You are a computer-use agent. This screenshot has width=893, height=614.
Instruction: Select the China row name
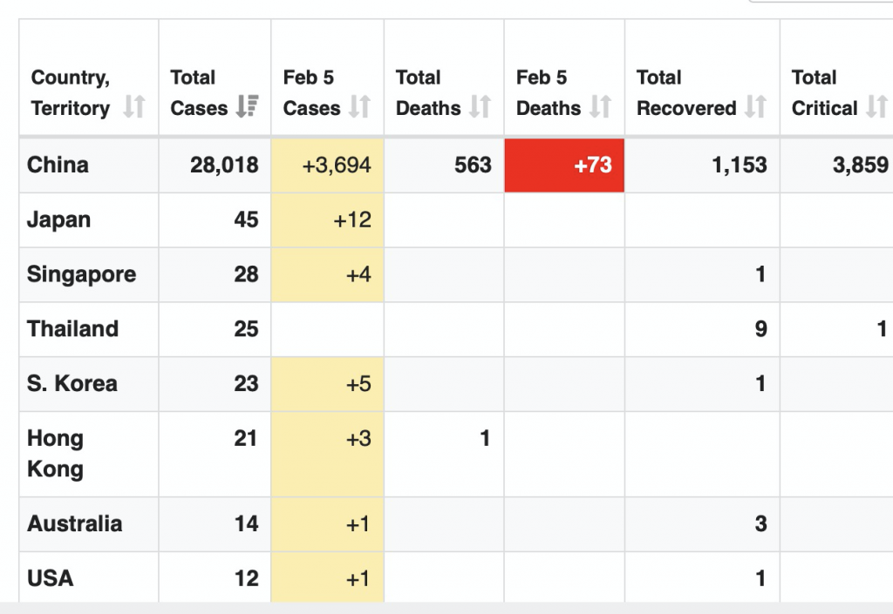[58, 165]
